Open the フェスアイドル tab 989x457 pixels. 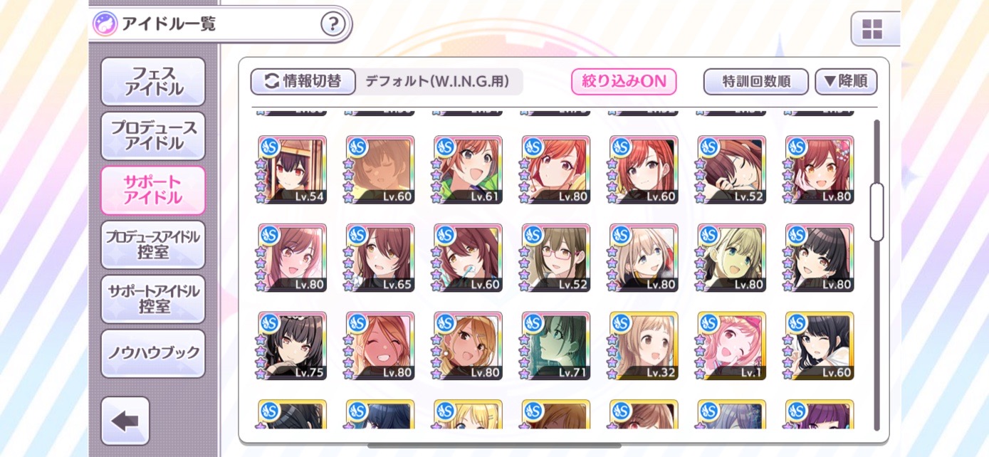coord(153,82)
